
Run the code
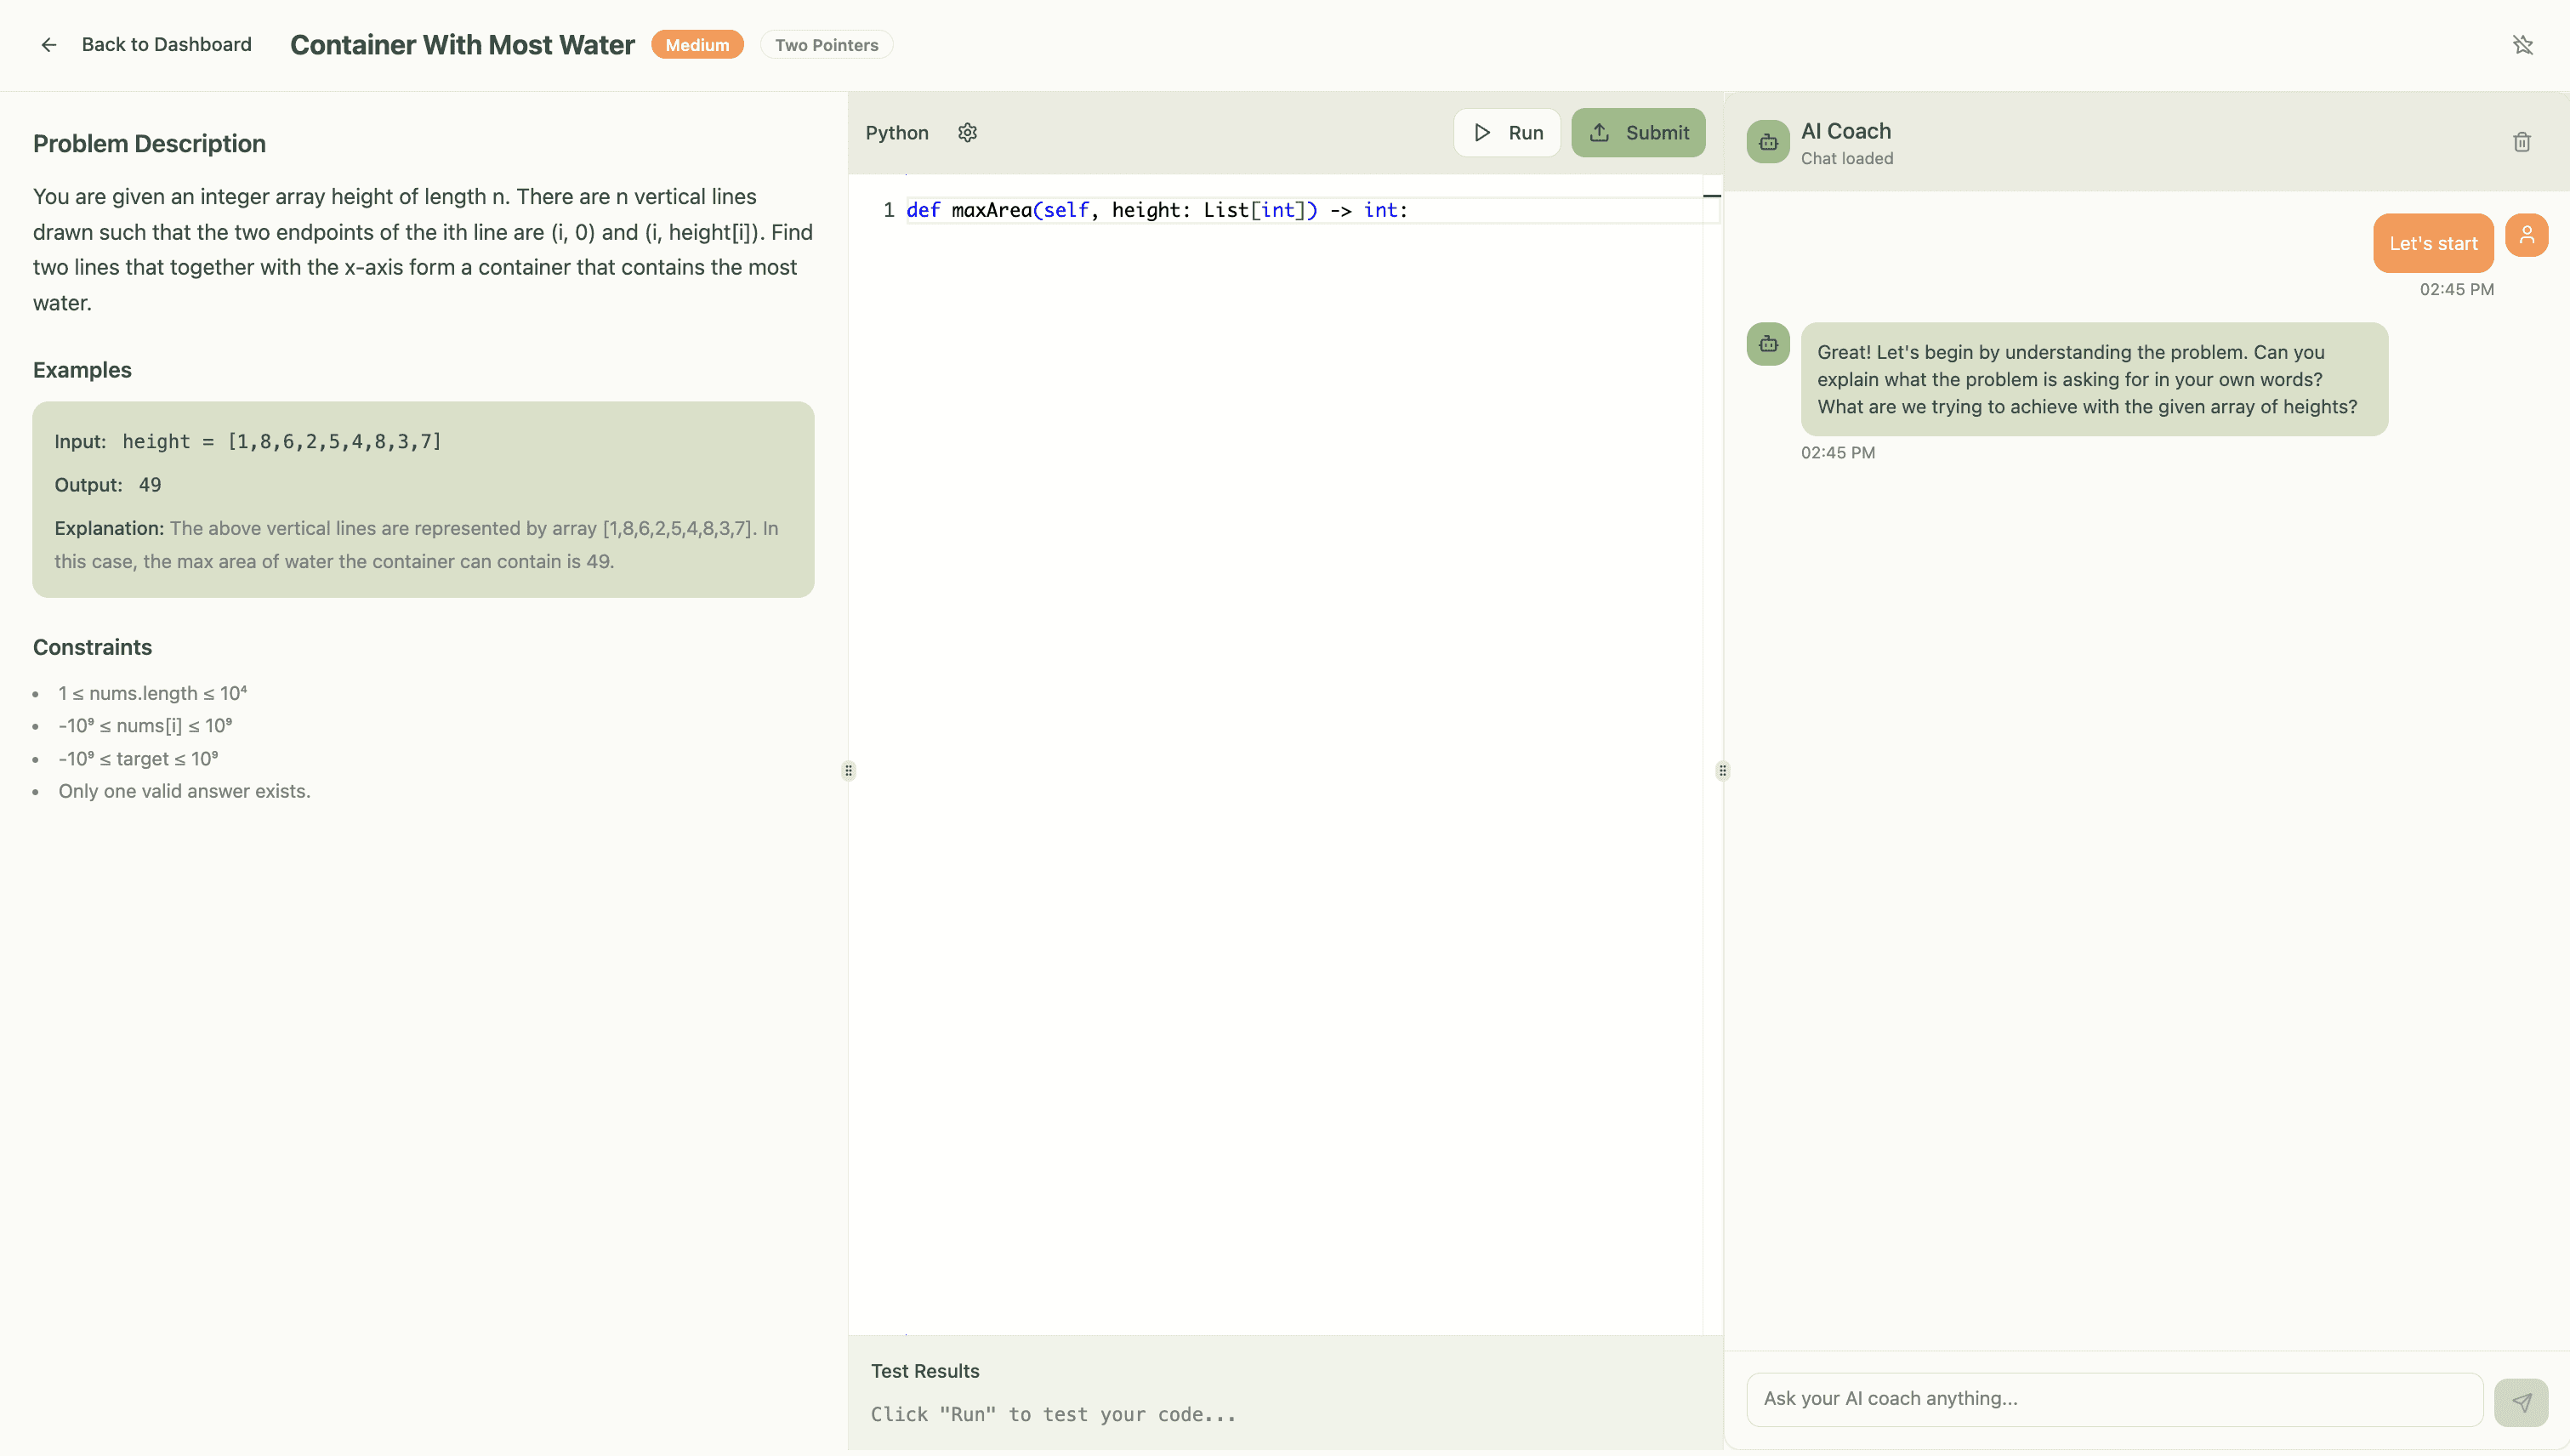pyautogui.click(x=1507, y=133)
